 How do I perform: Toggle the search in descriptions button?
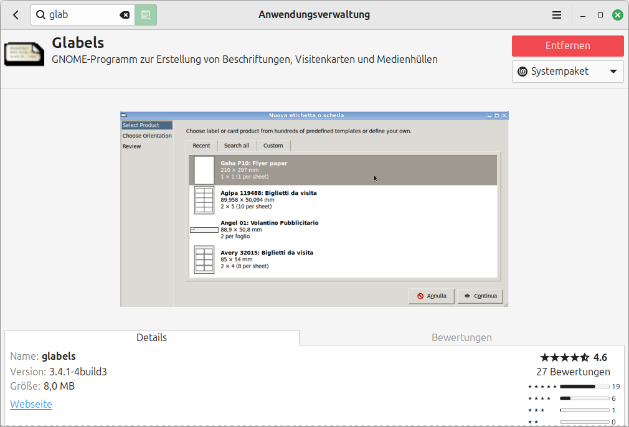(146, 15)
